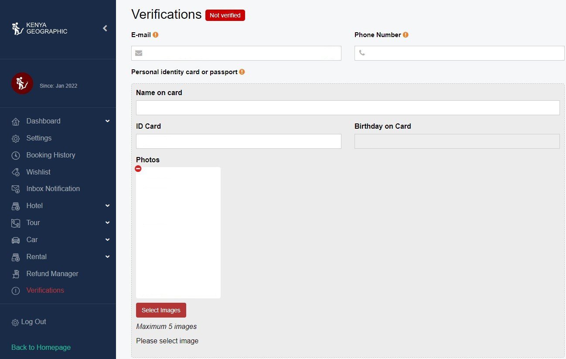The image size is (566, 359).
Task: Open Inbox Notification in the sidebar
Action: 53,189
